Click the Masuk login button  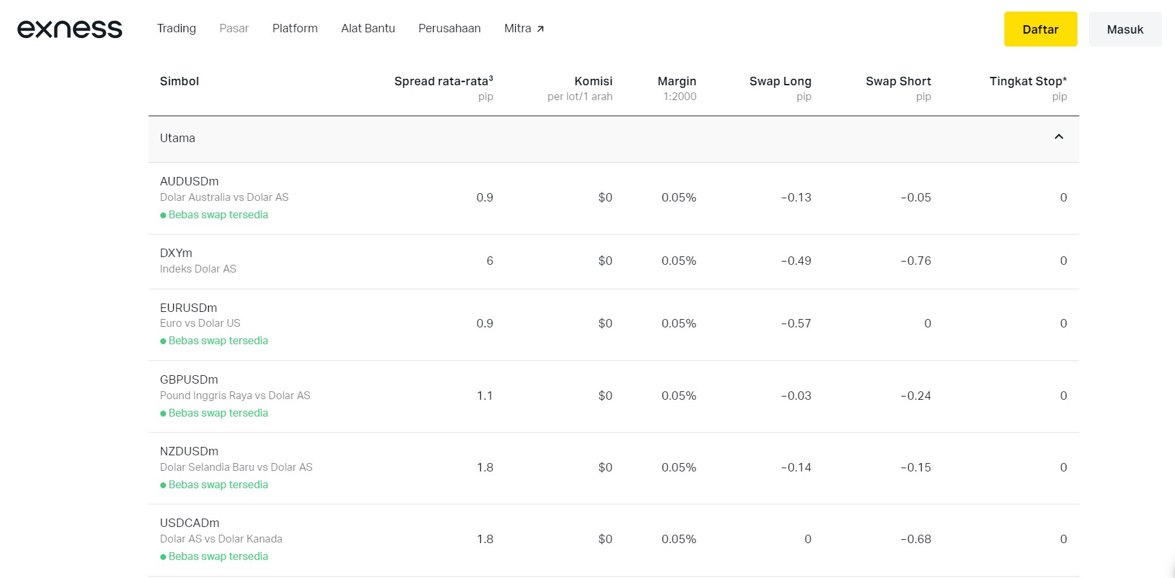pyautogui.click(x=1125, y=29)
